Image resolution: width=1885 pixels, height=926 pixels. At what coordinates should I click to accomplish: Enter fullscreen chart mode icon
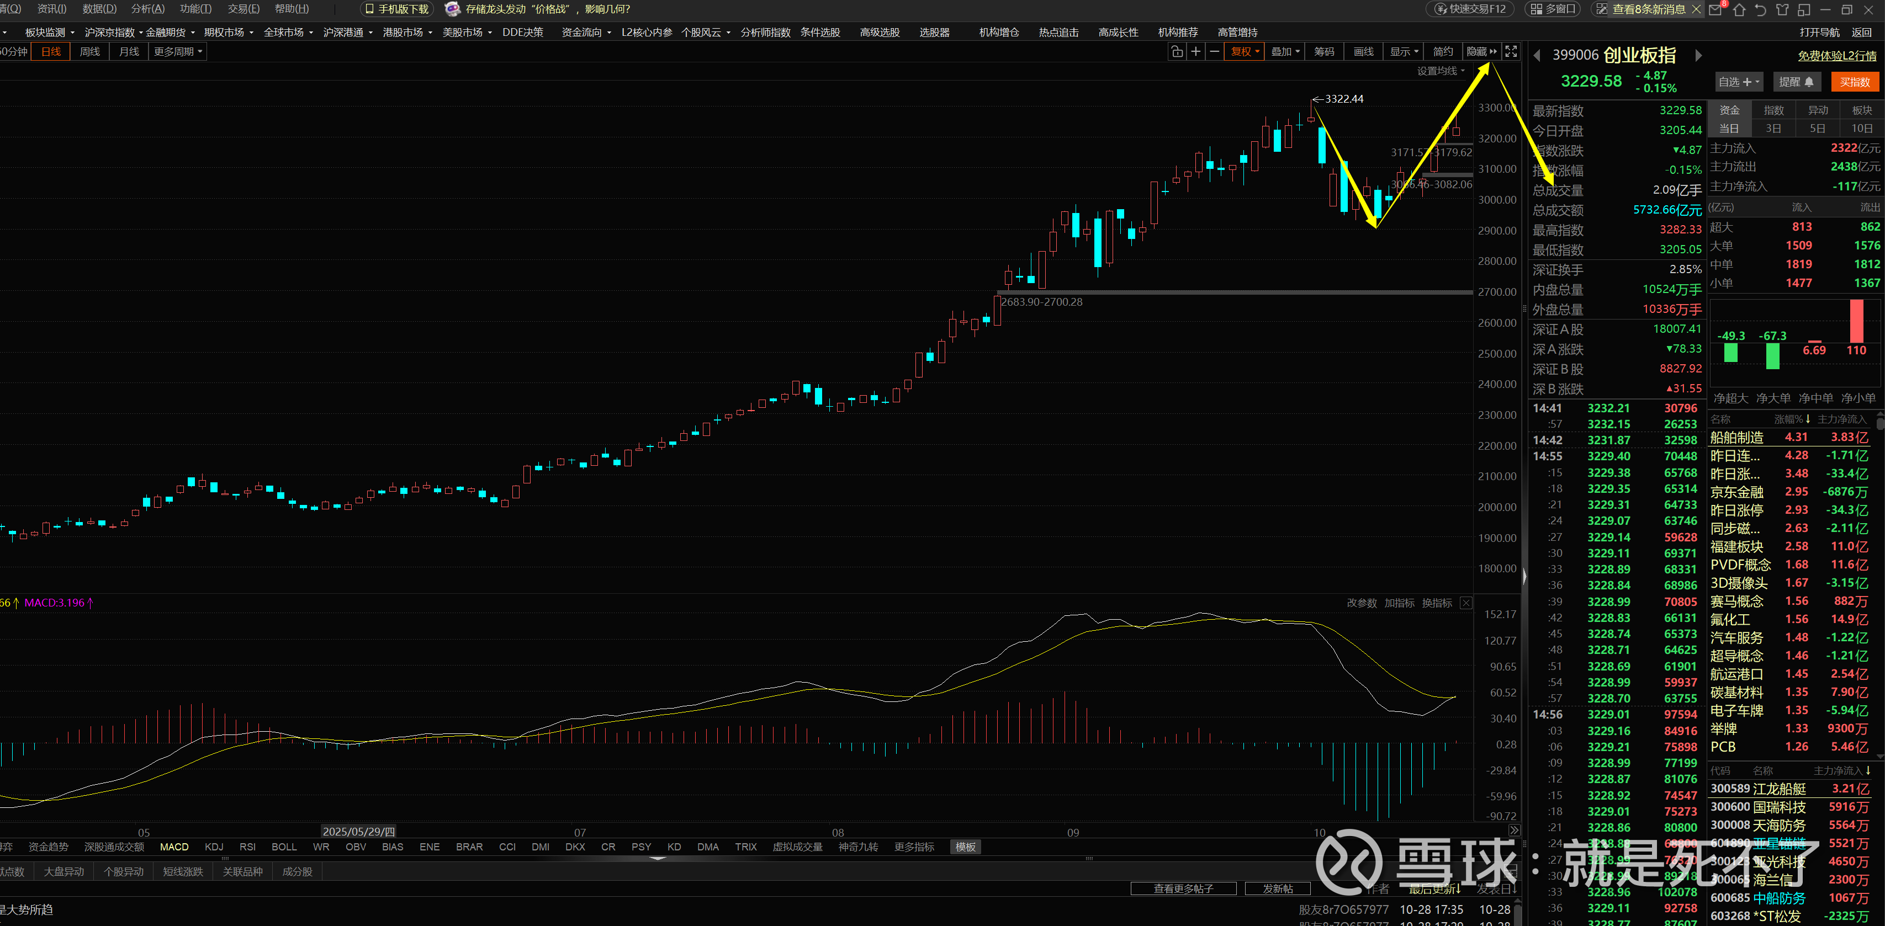1510,51
